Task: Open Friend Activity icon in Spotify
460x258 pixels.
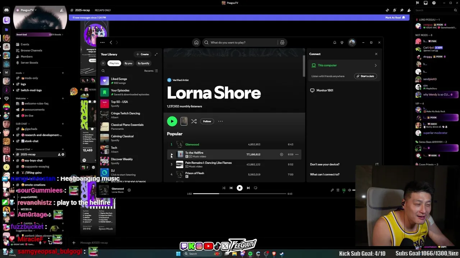Action: (x=342, y=43)
